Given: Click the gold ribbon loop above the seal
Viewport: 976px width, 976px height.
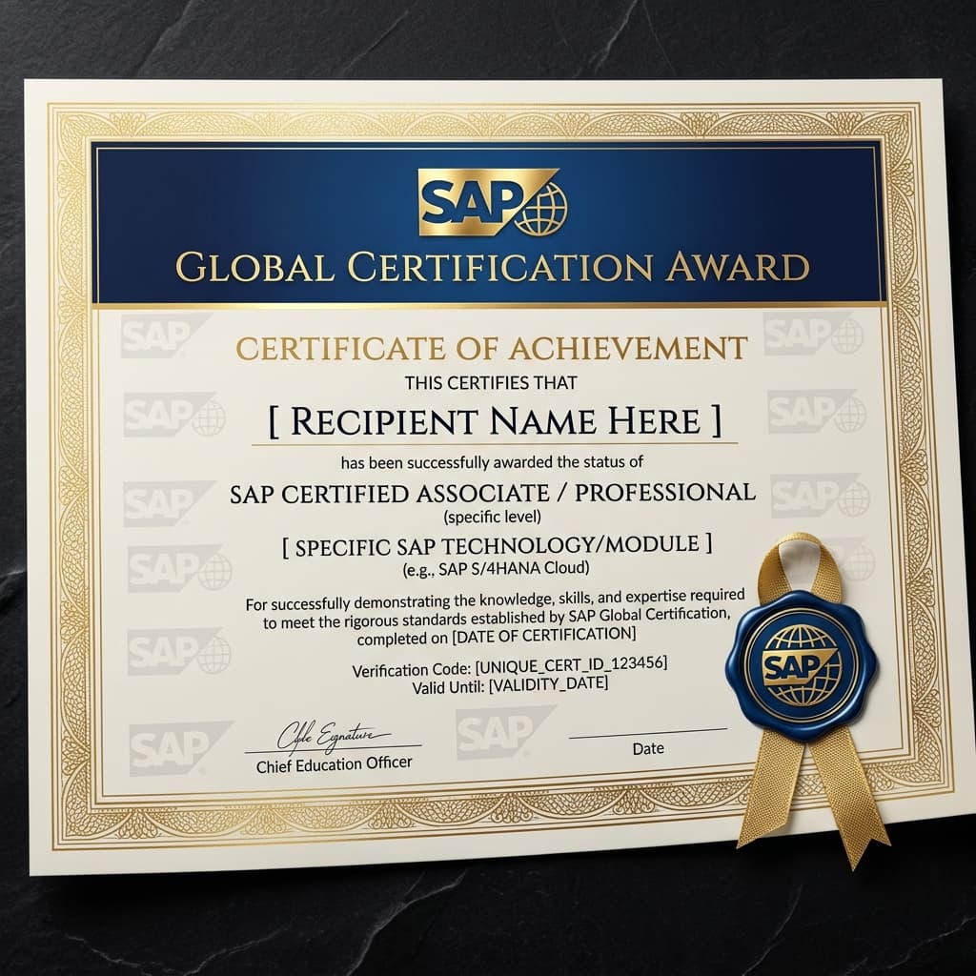Looking at the screenshot, I should [800, 570].
